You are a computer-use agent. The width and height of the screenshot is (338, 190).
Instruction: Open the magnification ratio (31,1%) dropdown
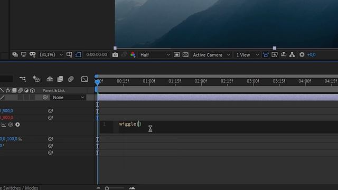pos(51,55)
